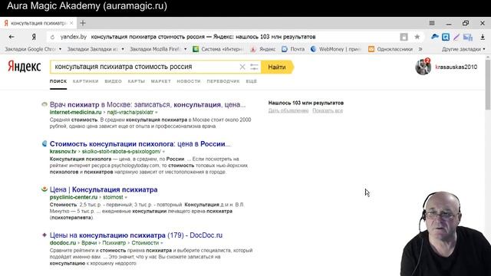The image size is (491, 276).
Task: Open the blue Q extension icon
Action: (446, 37)
